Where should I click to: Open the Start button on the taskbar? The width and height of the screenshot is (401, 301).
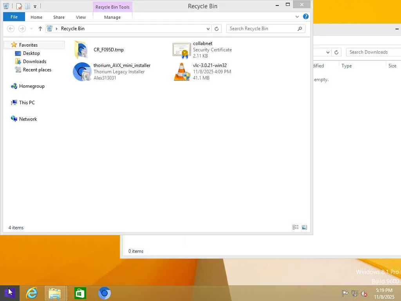point(10,293)
